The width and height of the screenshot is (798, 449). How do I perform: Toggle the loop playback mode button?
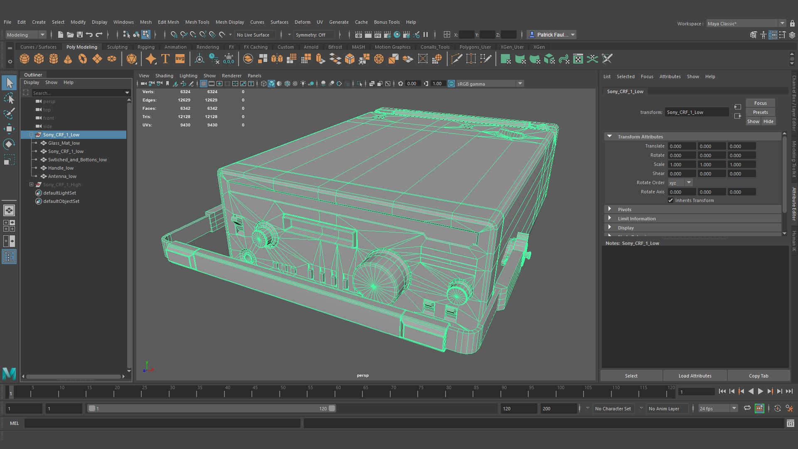point(747,408)
